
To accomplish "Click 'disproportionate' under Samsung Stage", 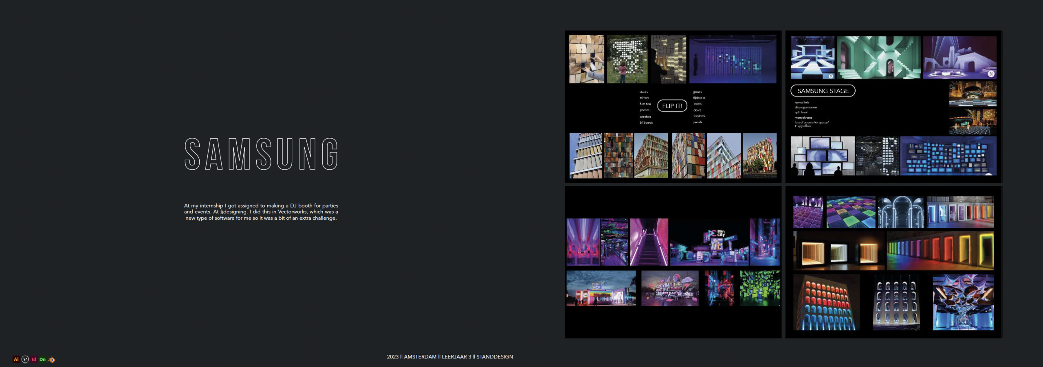I will click(x=805, y=107).
